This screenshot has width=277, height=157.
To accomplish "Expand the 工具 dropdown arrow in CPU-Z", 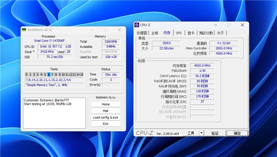I will point(202,133).
